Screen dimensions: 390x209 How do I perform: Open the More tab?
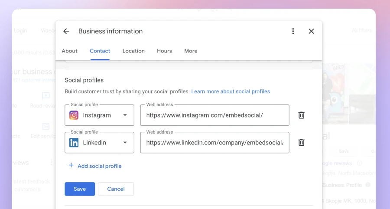(191, 51)
